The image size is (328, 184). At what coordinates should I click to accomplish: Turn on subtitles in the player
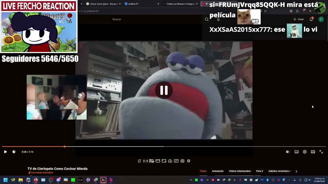click(296, 152)
